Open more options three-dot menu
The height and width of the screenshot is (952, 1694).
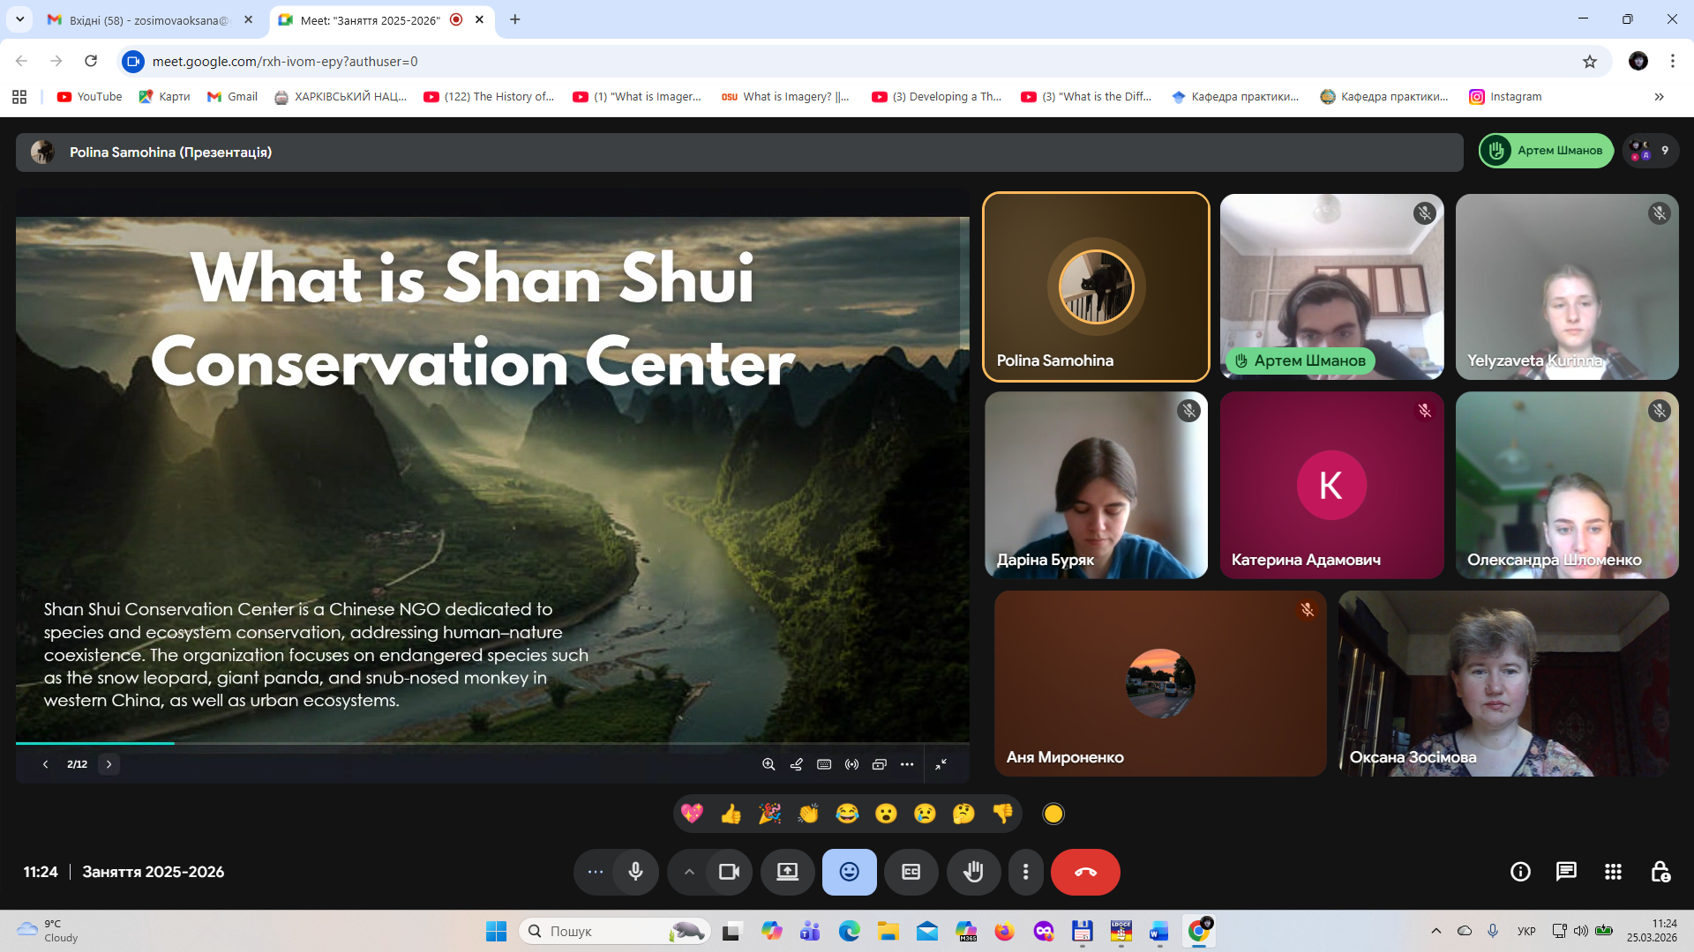[x=1025, y=872]
